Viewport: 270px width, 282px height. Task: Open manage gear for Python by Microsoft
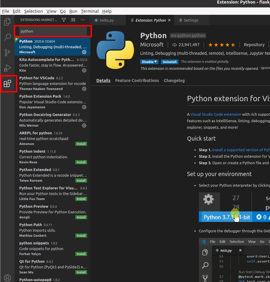(84, 52)
